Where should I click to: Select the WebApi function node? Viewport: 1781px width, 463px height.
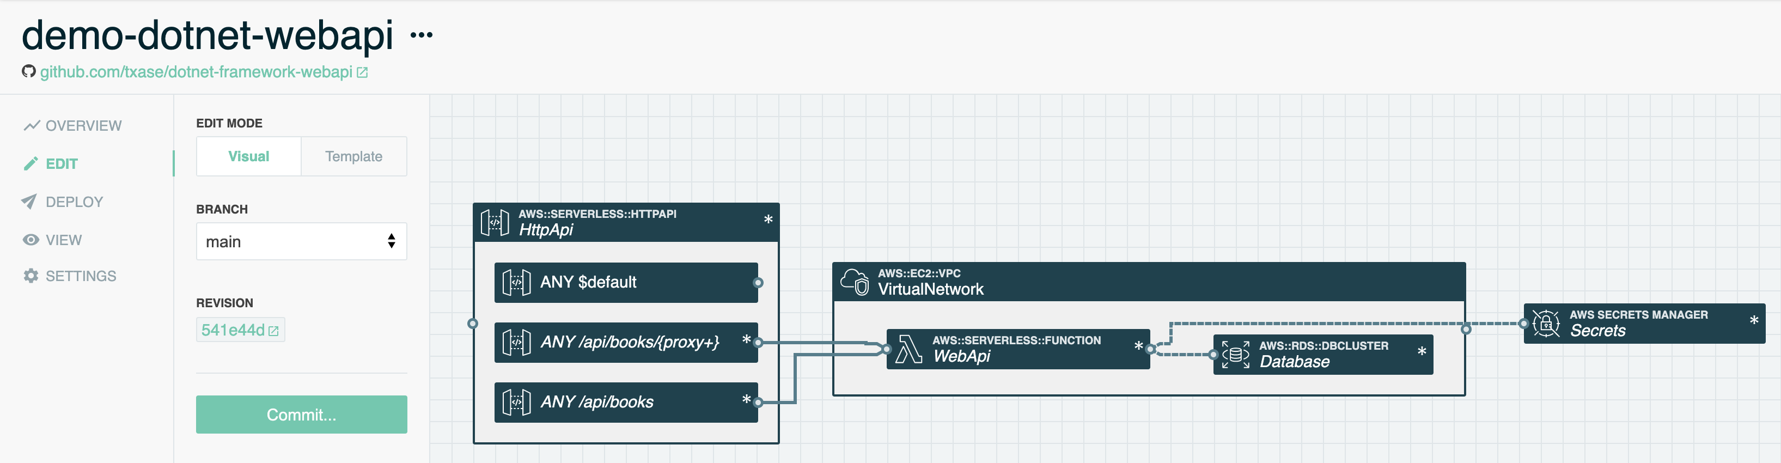point(1018,349)
